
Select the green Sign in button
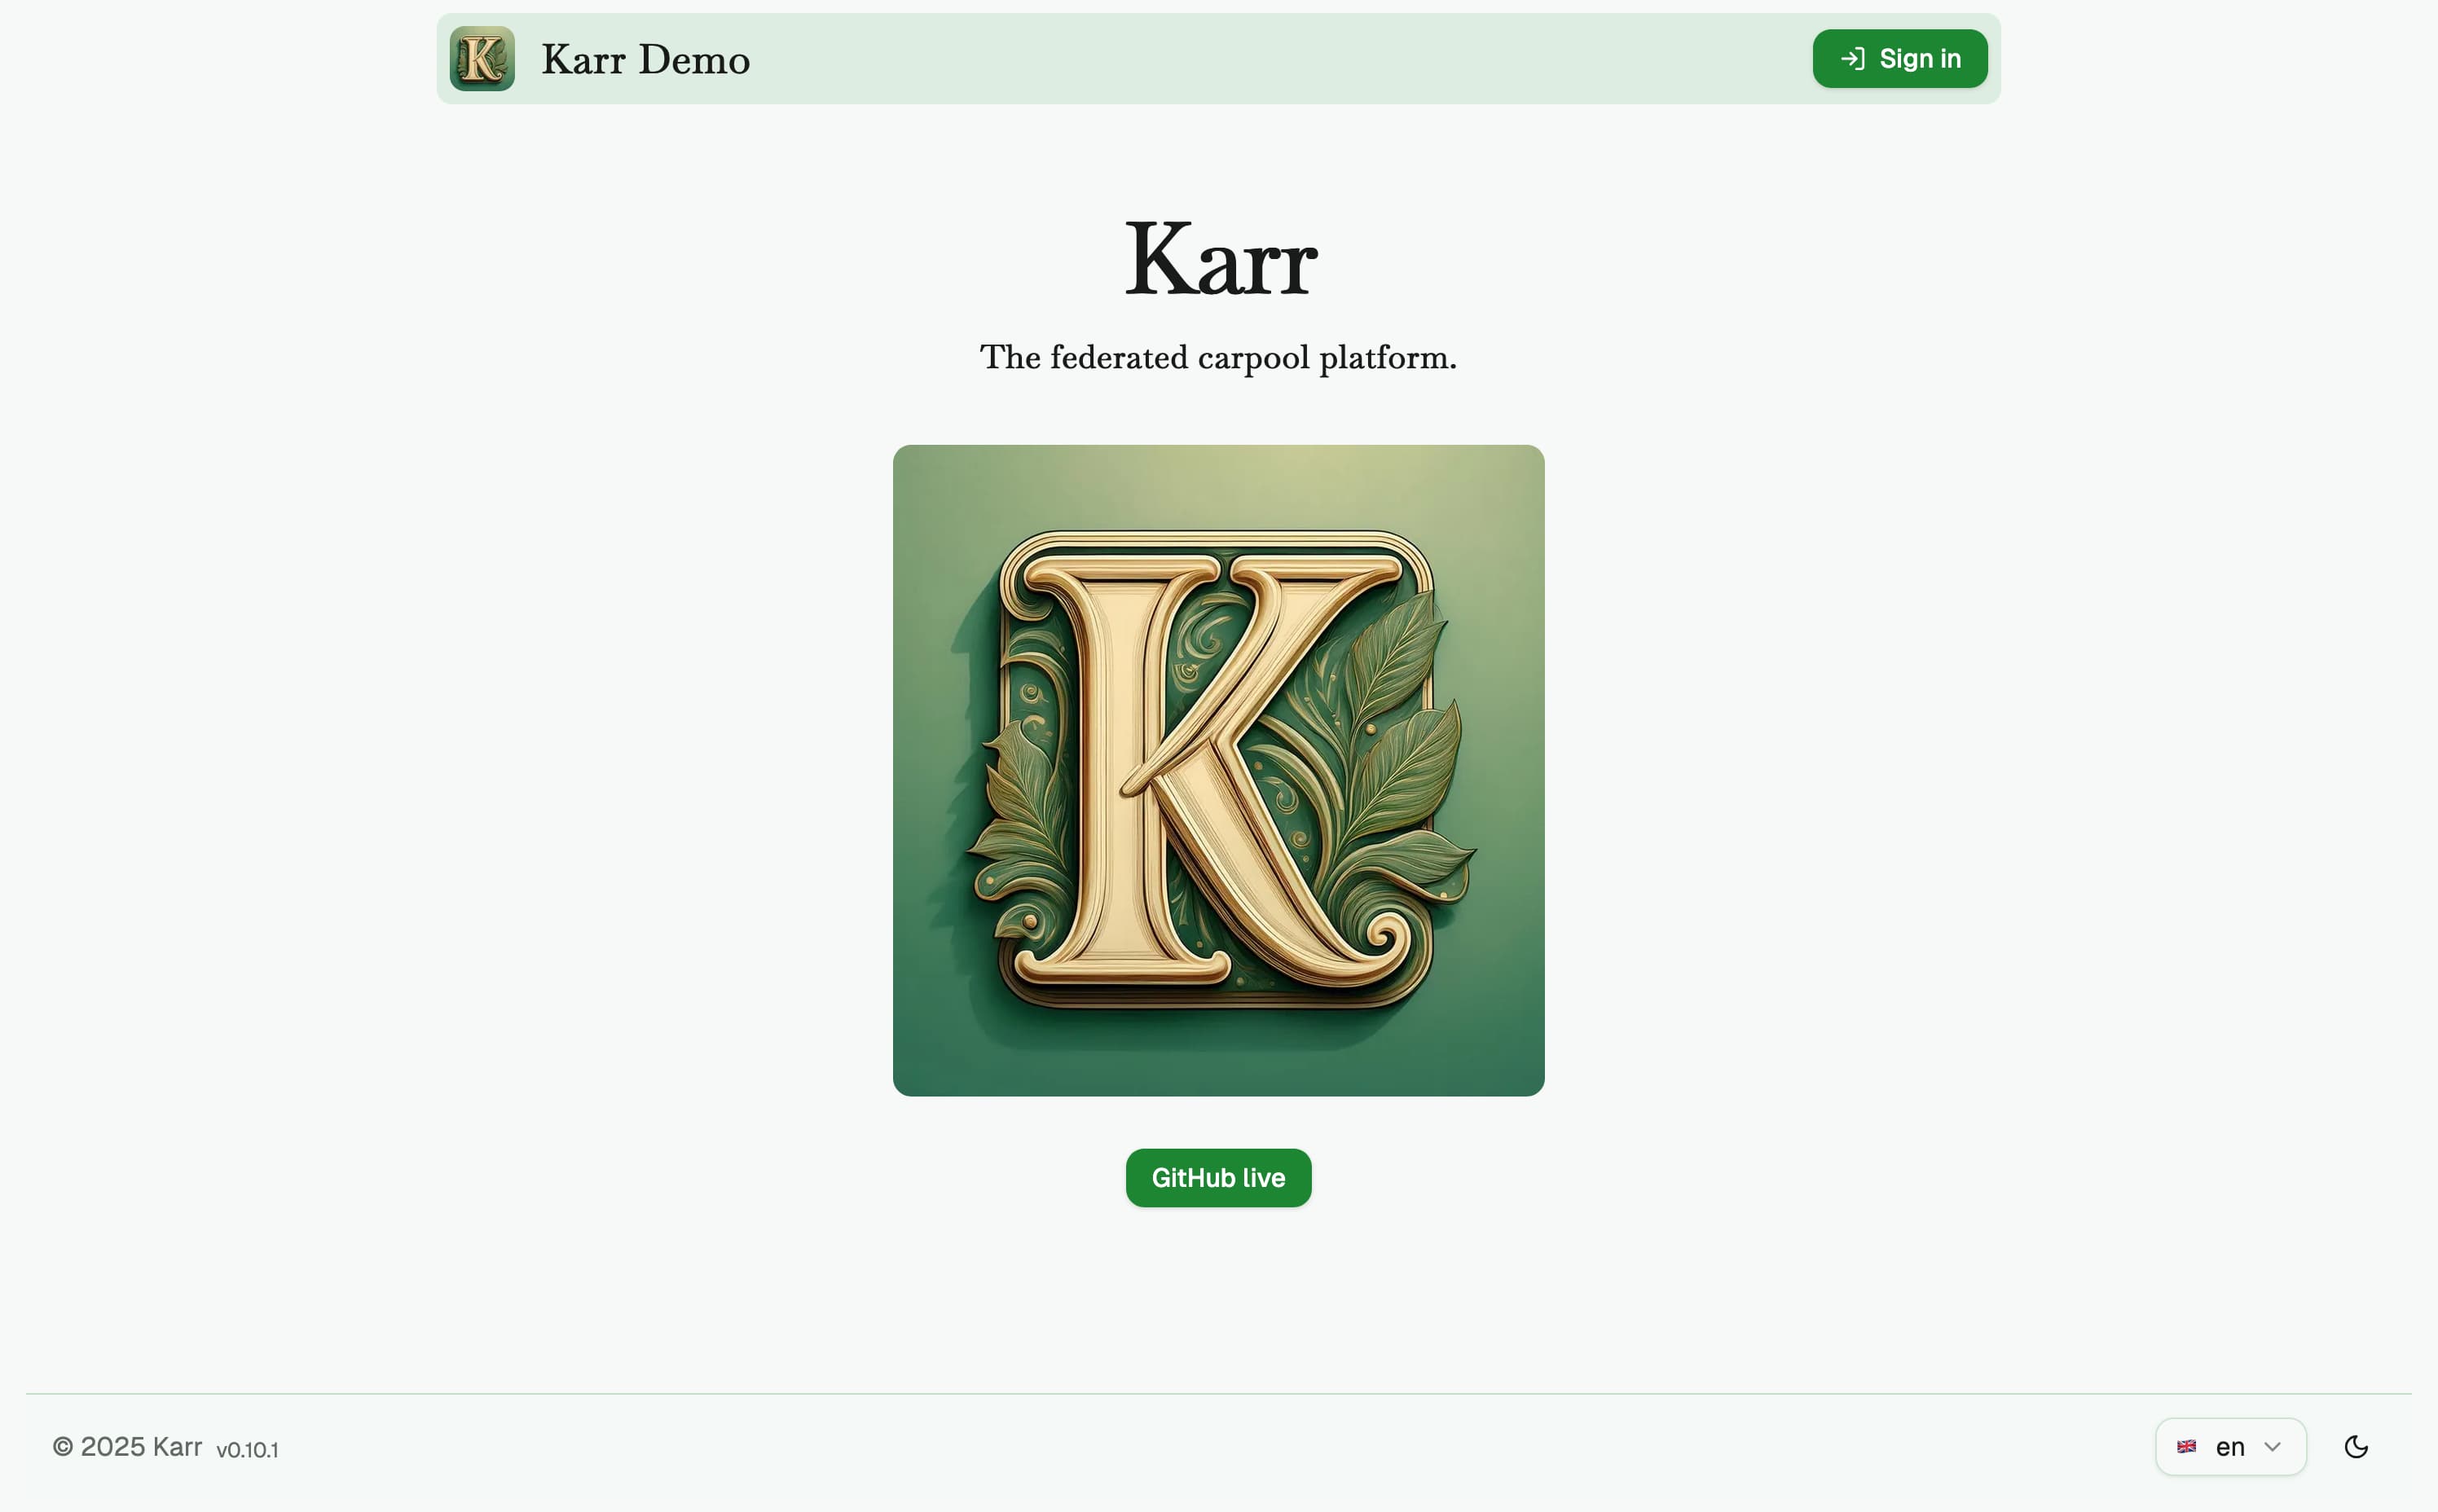[1898, 58]
